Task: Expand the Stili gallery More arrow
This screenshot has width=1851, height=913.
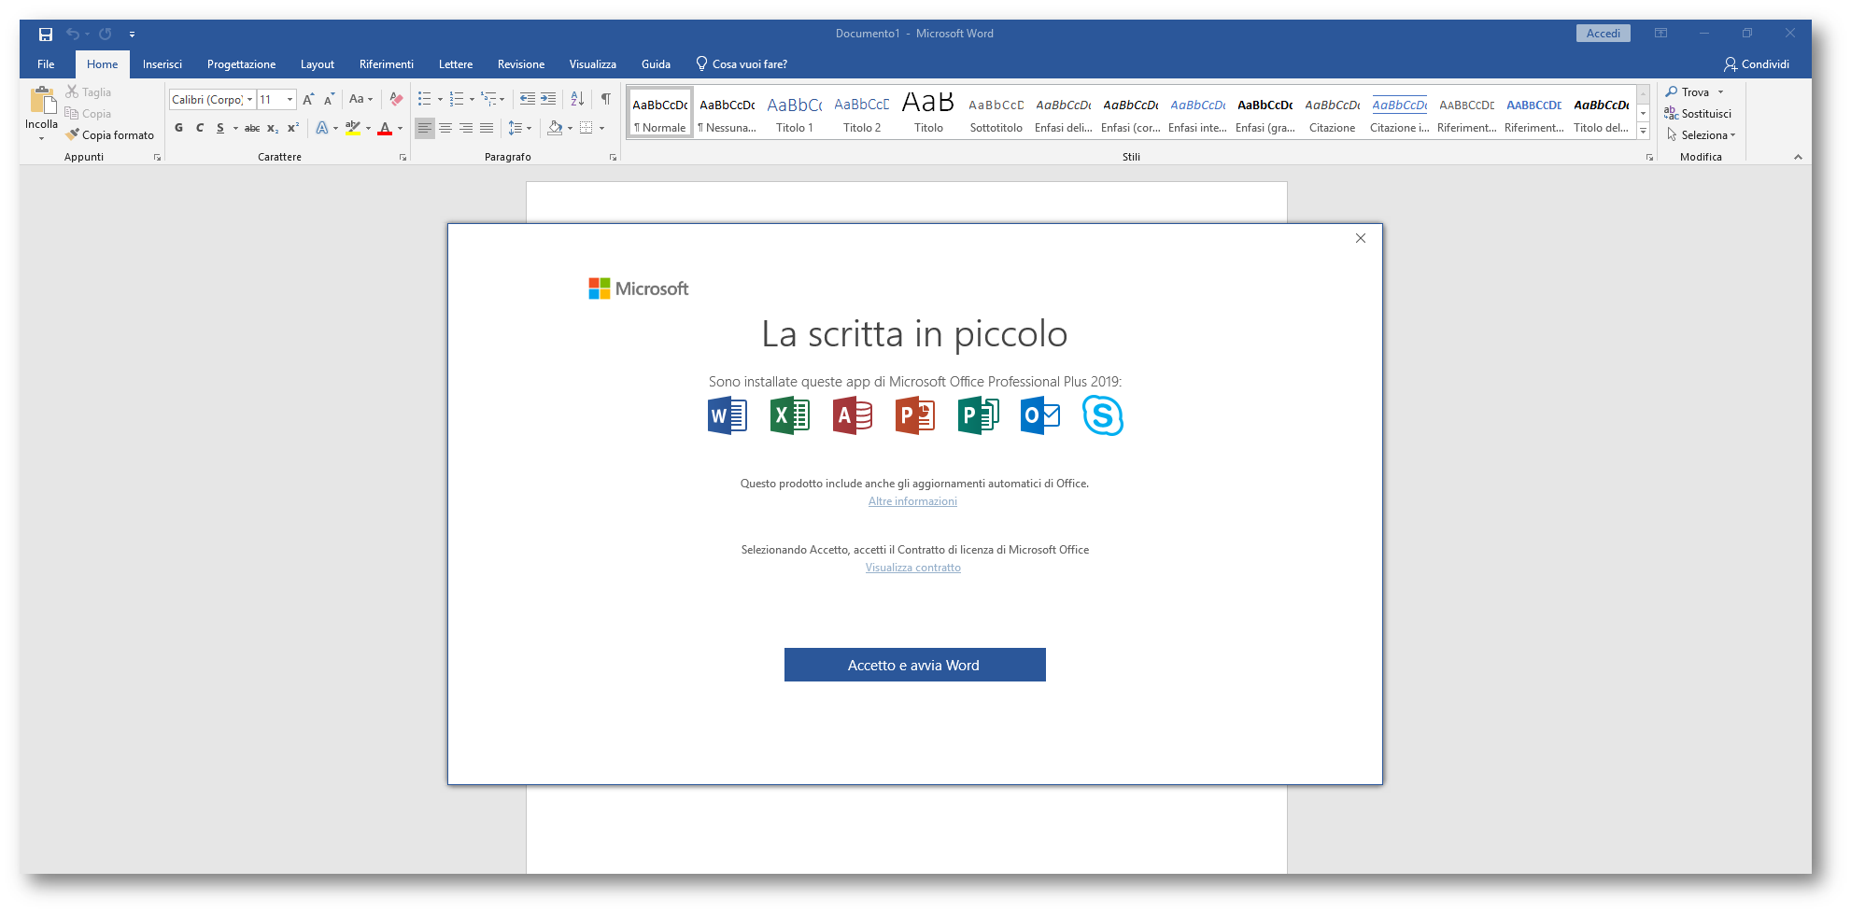Action: [x=1644, y=131]
